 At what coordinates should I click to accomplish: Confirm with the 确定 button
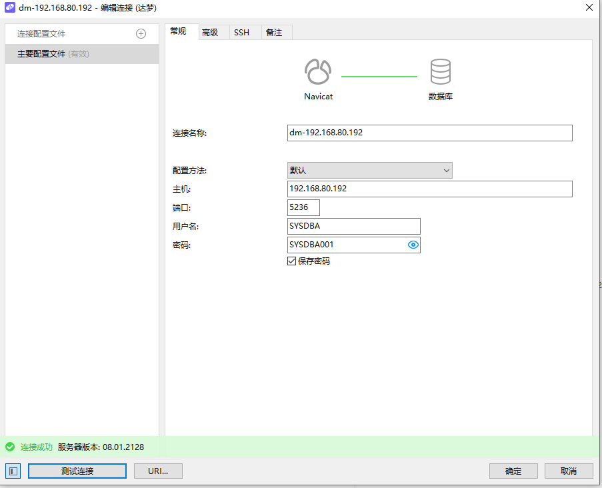(x=513, y=471)
